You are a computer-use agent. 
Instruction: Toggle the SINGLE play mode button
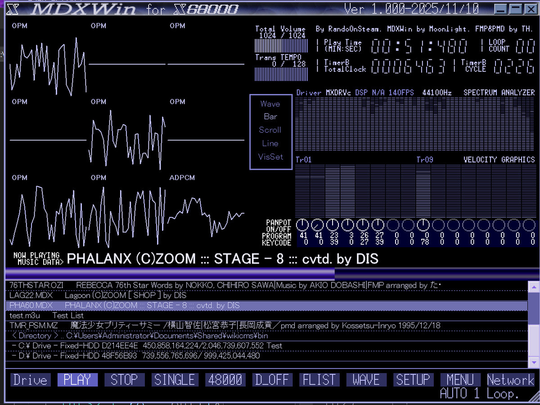coord(175,380)
